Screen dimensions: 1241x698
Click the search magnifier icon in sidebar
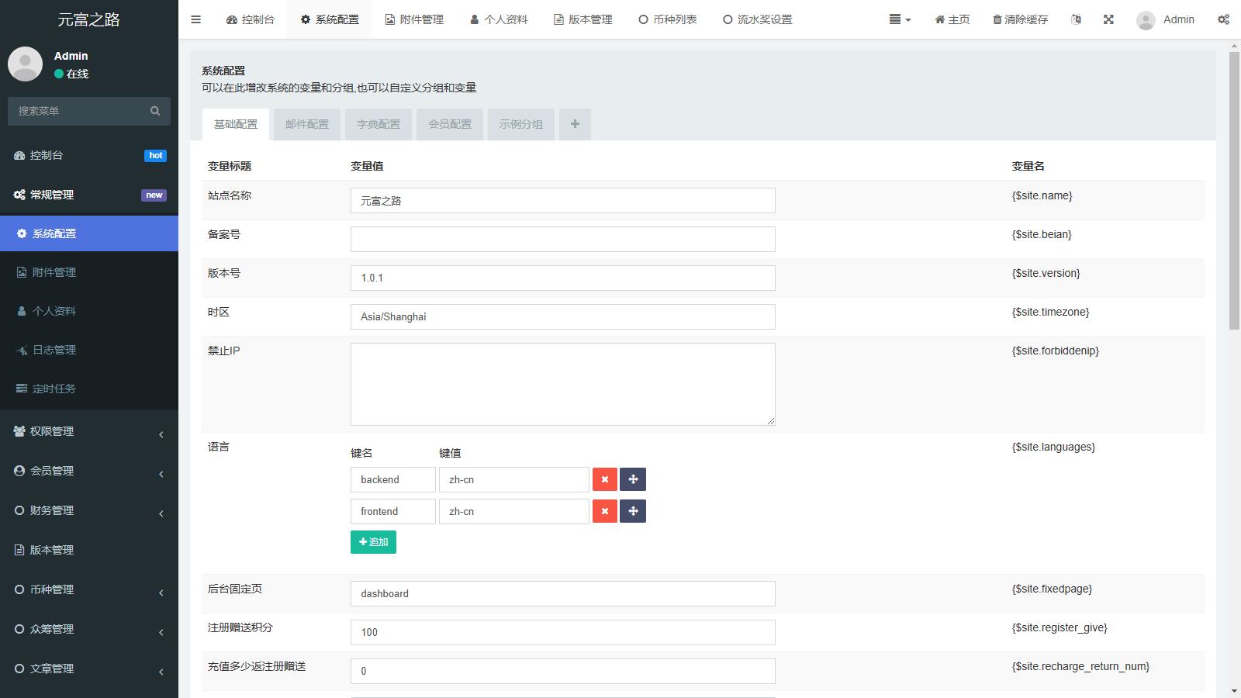pyautogui.click(x=155, y=111)
